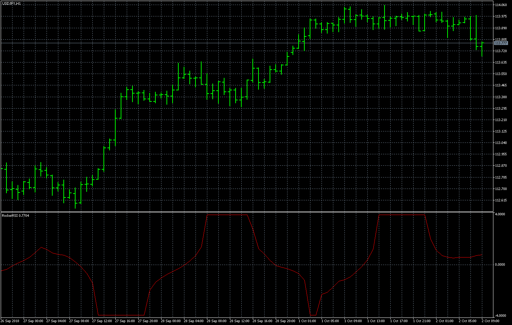512x325 pixels.
Task: Click the 113.040 price axis label
Action: point(501,143)
